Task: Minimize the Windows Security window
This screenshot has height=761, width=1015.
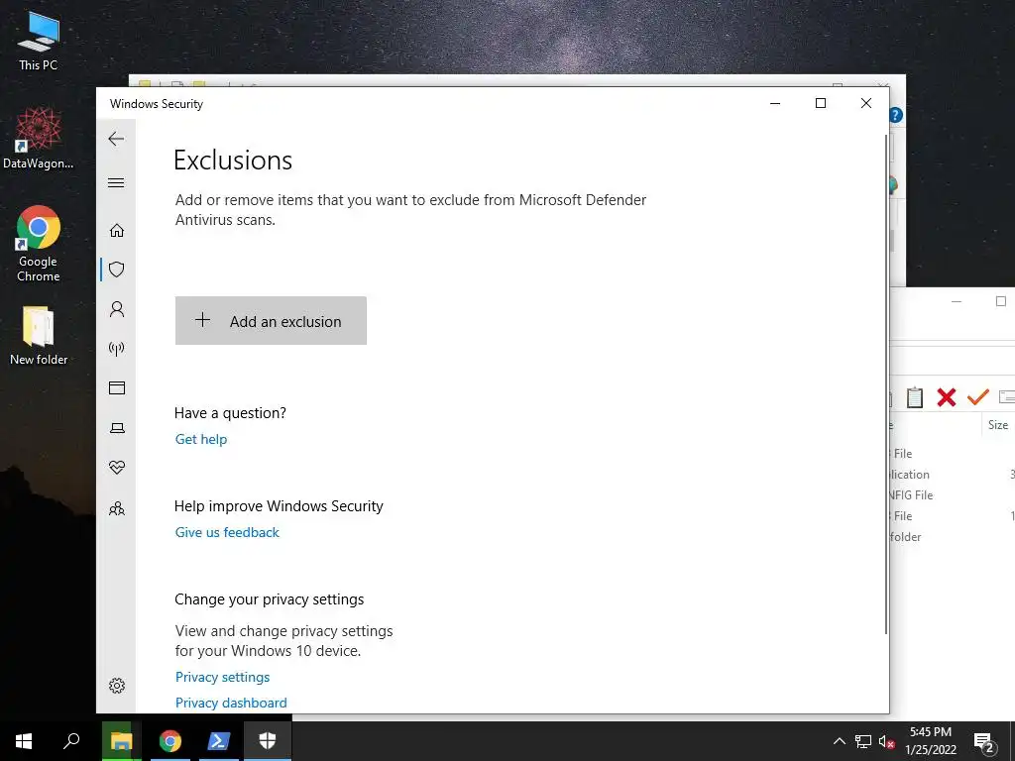Action: (x=775, y=103)
